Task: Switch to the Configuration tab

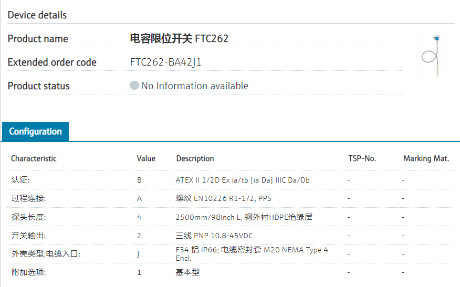Action: click(x=35, y=132)
